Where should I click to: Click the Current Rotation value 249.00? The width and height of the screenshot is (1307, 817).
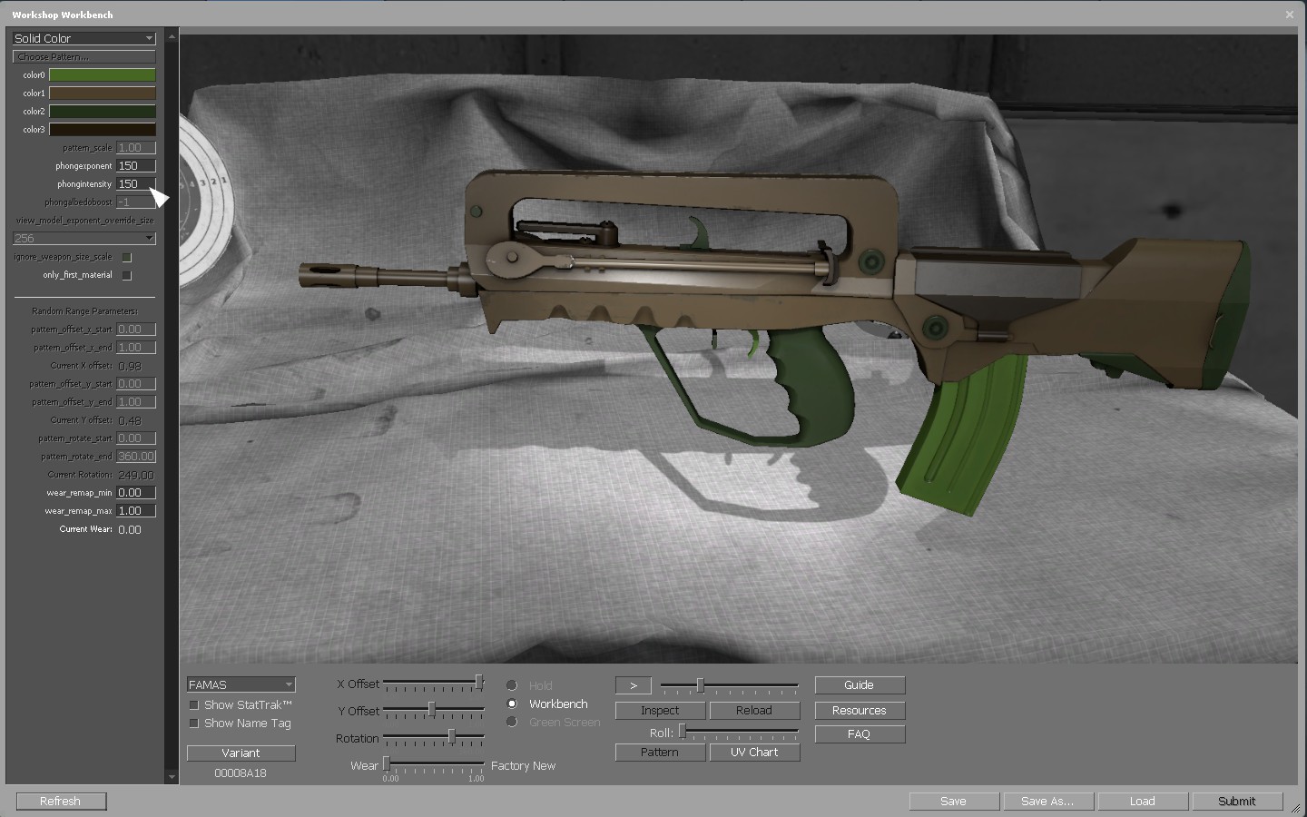136,475
